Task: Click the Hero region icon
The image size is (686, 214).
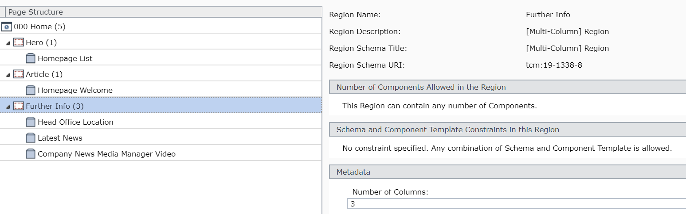Action: pyautogui.click(x=18, y=42)
